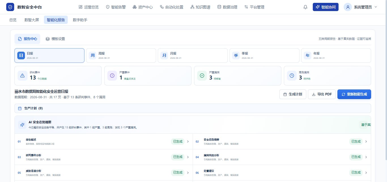The image size is (387, 182).
Task: Click the cubes icon of 资产中心
Action: point(135,7)
